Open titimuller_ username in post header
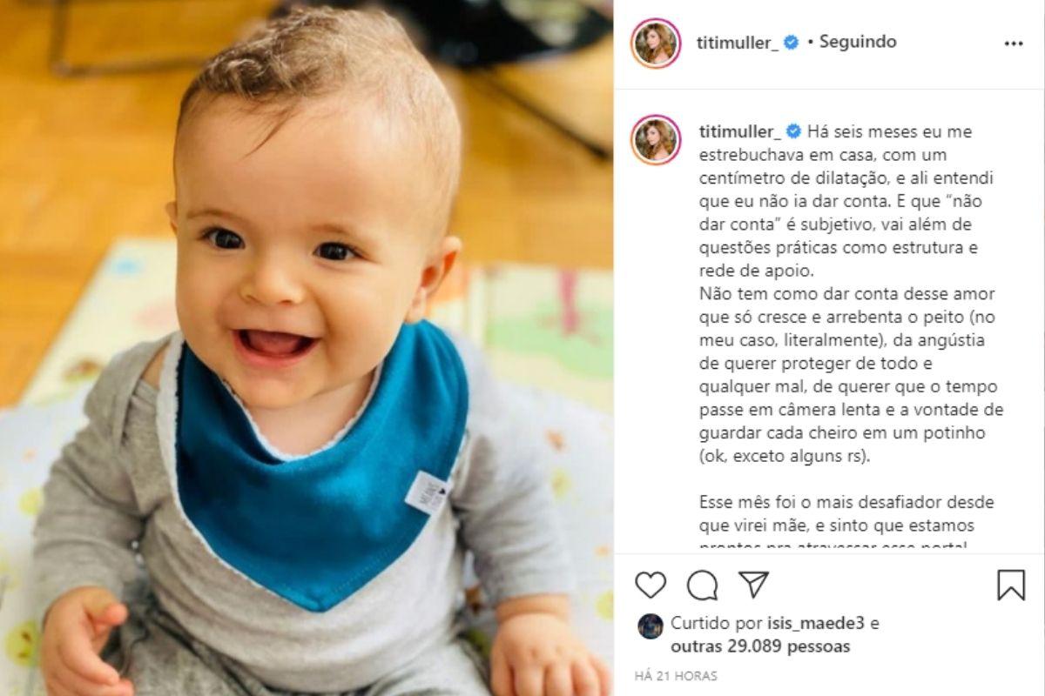 tap(739, 42)
